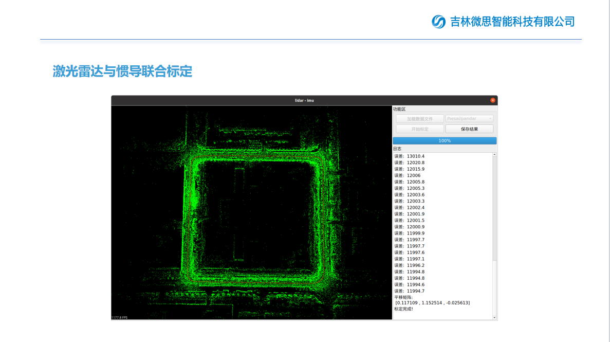Image resolution: width=610 pixels, height=342 pixels.
Task: Close the lidar - imu window
Action: (x=493, y=100)
